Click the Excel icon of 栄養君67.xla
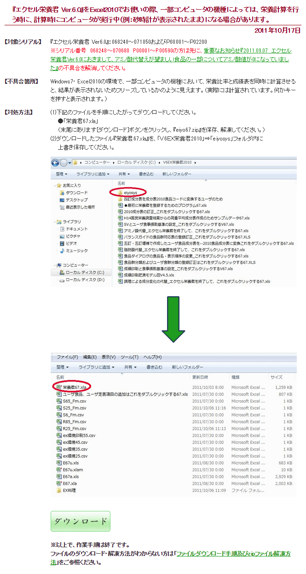This screenshot has width=306, height=574. point(59,387)
